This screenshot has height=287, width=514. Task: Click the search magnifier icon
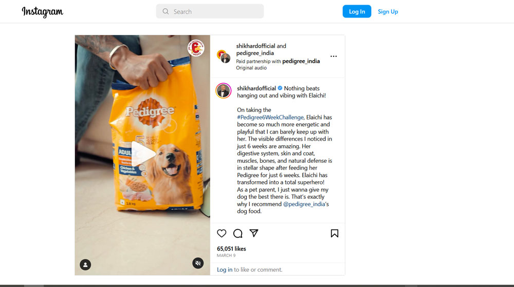point(166,11)
